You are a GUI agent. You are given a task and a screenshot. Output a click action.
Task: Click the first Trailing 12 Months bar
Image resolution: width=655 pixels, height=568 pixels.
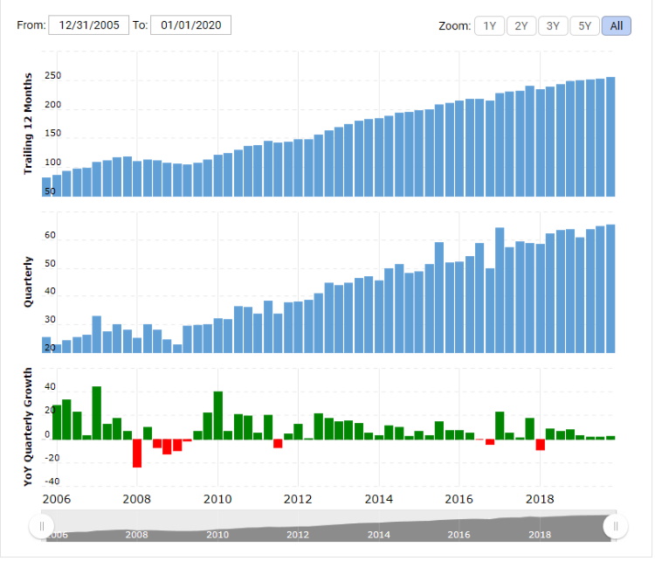(x=46, y=187)
